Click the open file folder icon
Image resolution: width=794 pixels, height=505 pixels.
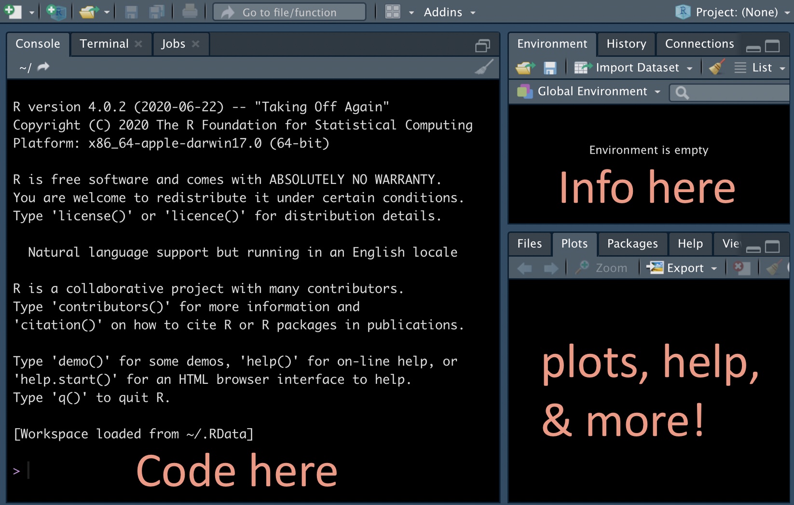[88, 12]
